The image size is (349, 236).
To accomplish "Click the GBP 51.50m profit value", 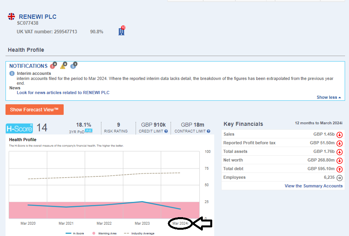I will (x=322, y=143).
